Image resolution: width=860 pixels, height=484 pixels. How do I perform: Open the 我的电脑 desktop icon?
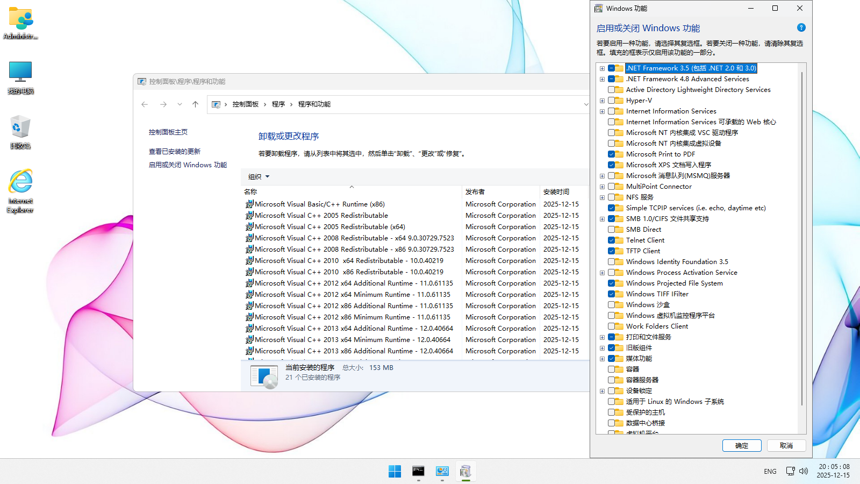tap(20, 77)
